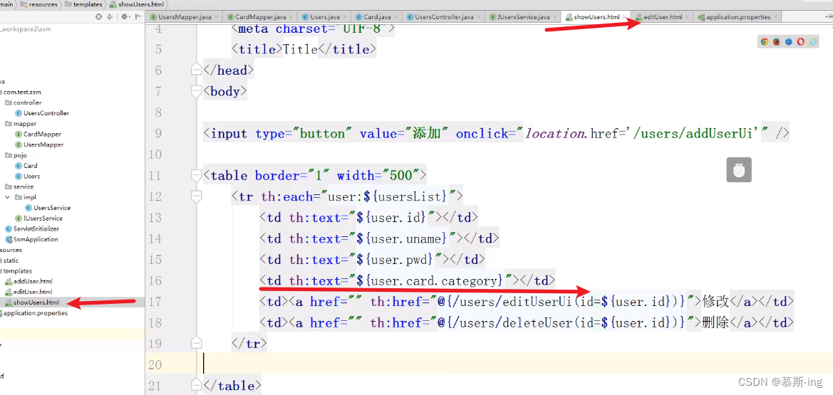Collapse all items in project panel

(x=110, y=17)
